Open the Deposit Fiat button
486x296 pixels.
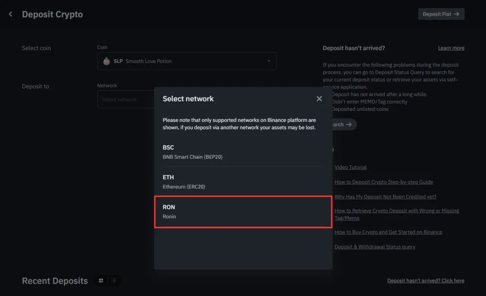point(441,14)
